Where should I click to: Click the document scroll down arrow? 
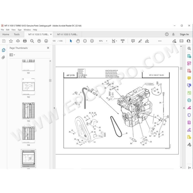(x=181, y=167)
